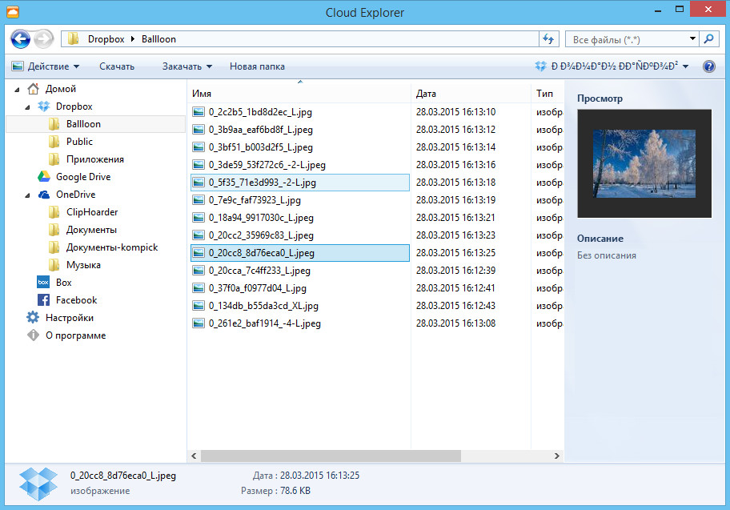Image resolution: width=730 pixels, height=510 pixels.
Task: Select file 0_20cc2_35969c83_L.jpeg
Action: pos(261,235)
